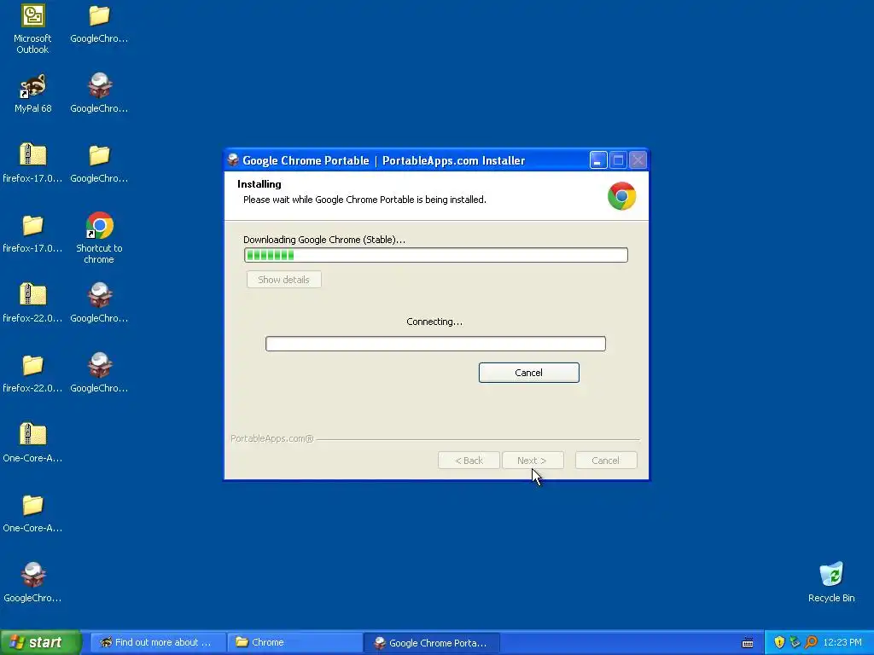Click the greyed-out Cancel button beside Next
This screenshot has width=874, height=655.
point(606,461)
